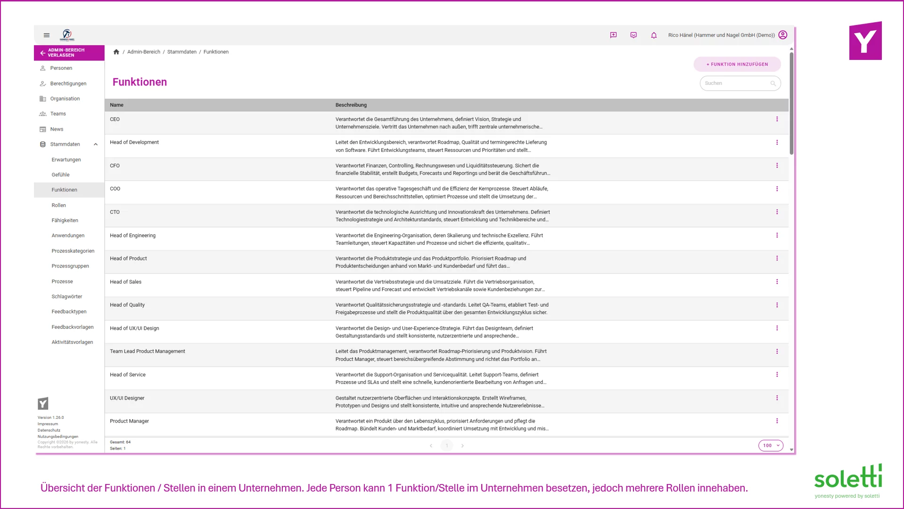Open the Datenschutz link
Screen dimensions: 904x509
click(49, 430)
